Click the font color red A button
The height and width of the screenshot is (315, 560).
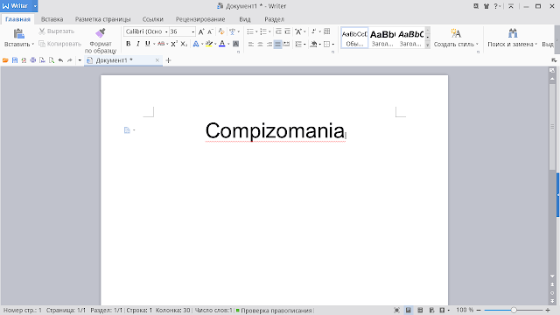point(222,44)
